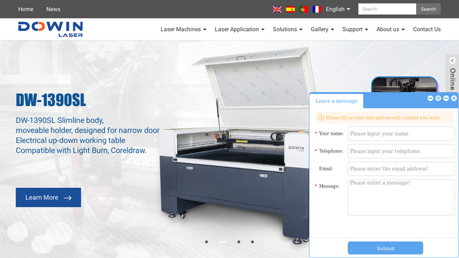The height and width of the screenshot is (258, 459).
Task: Select the UK English flag
Action: [x=277, y=9]
